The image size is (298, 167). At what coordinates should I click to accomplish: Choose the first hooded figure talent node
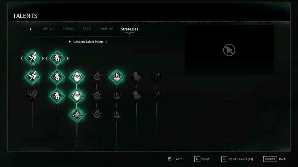77,77
